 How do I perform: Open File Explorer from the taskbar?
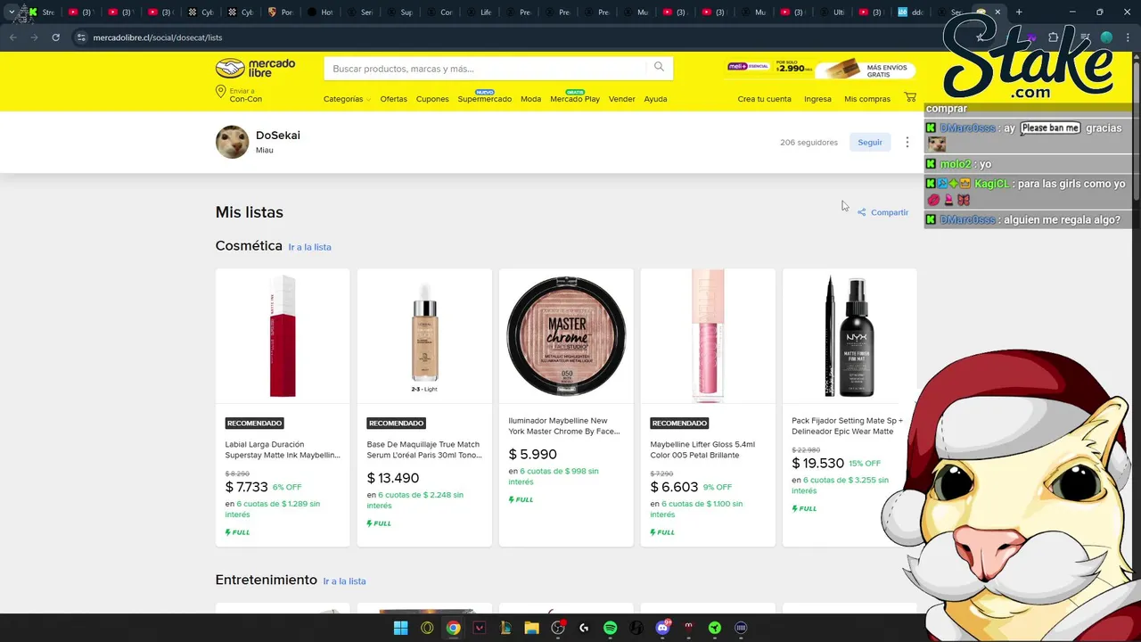[531, 628]
